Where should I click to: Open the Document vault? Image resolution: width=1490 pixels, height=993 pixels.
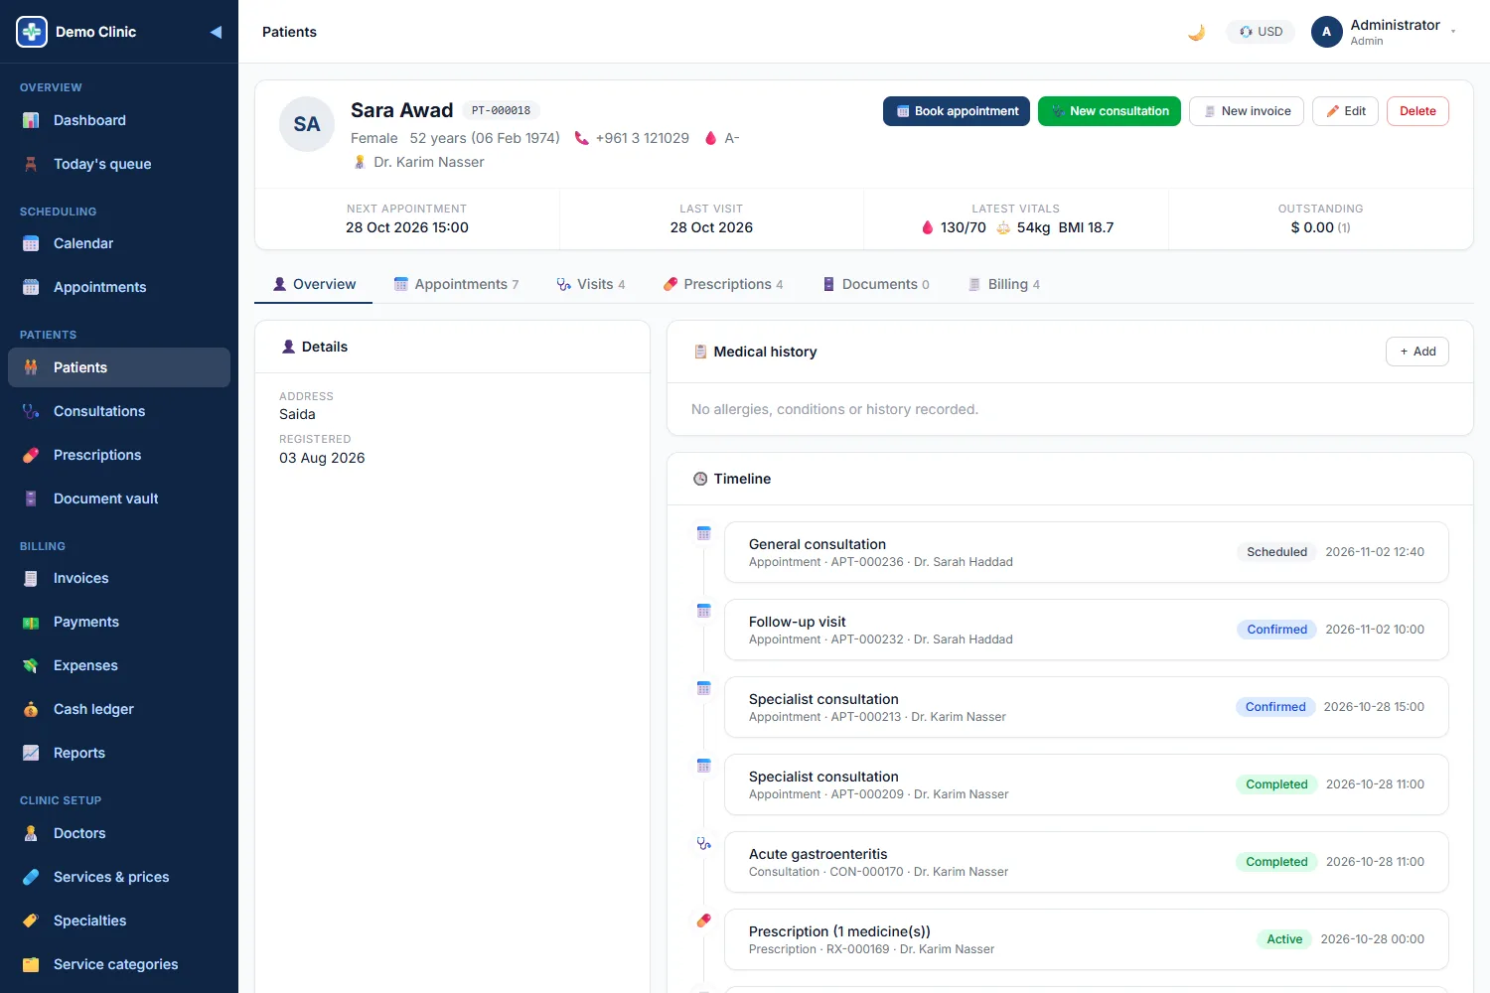pyautogui.click(x=119, y=498)
